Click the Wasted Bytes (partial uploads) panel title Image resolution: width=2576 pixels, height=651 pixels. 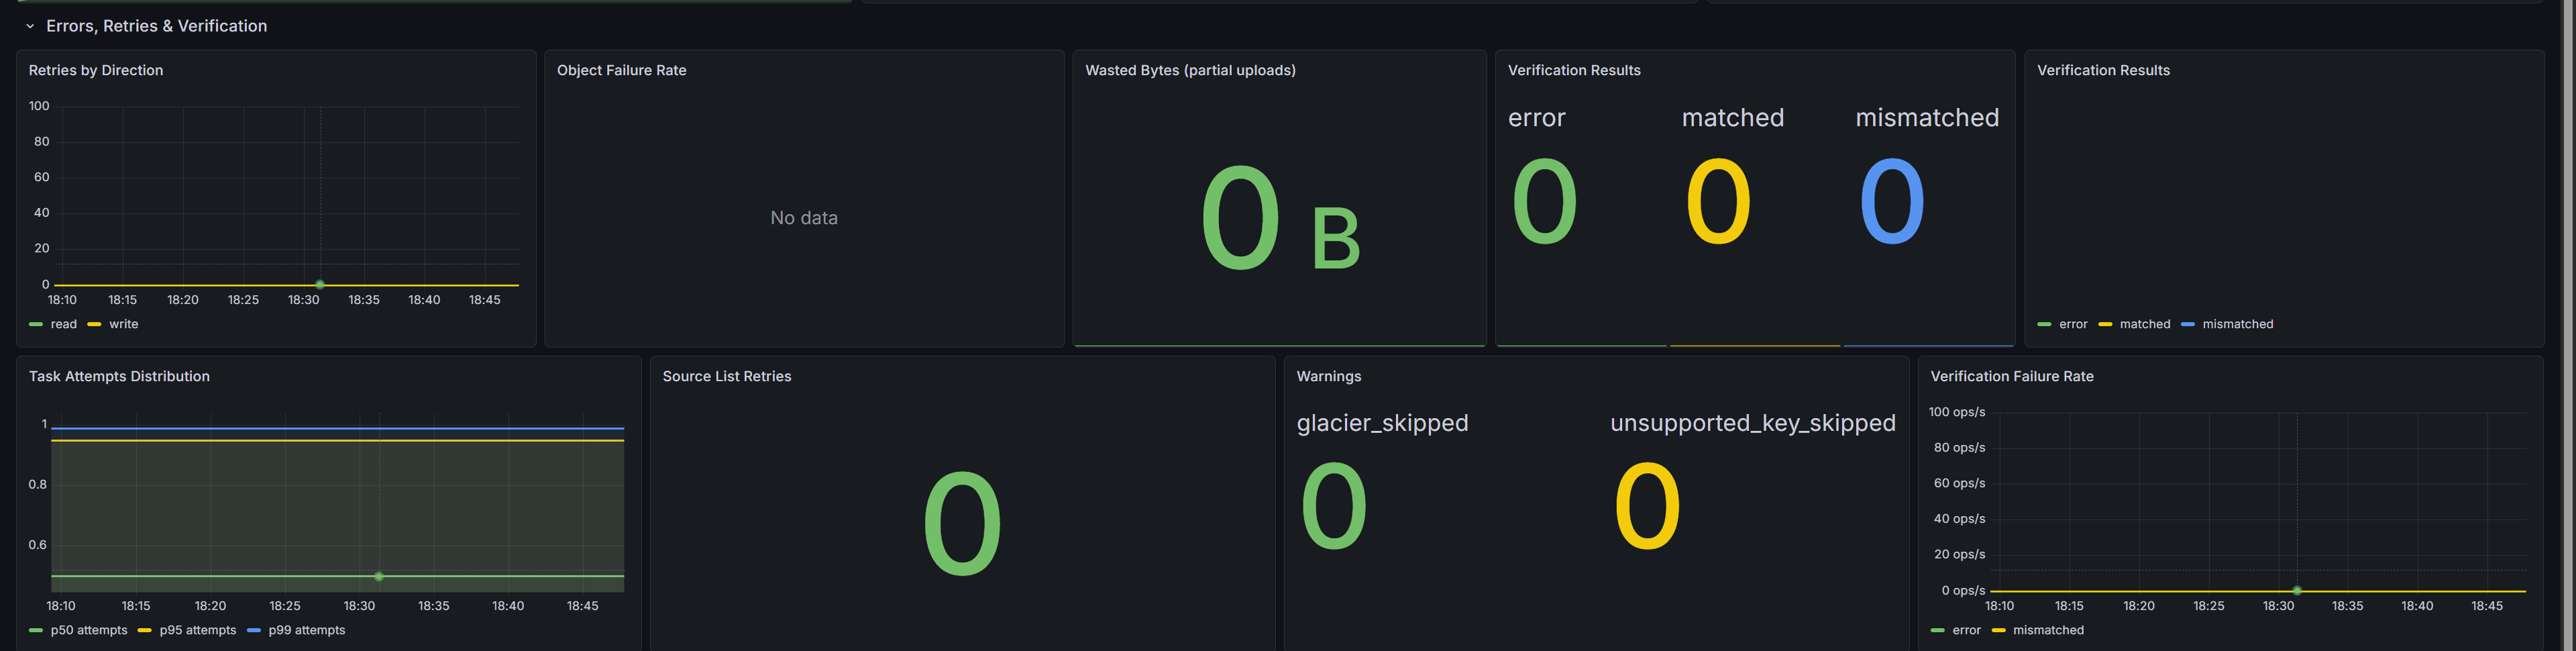pos(1190,70)
